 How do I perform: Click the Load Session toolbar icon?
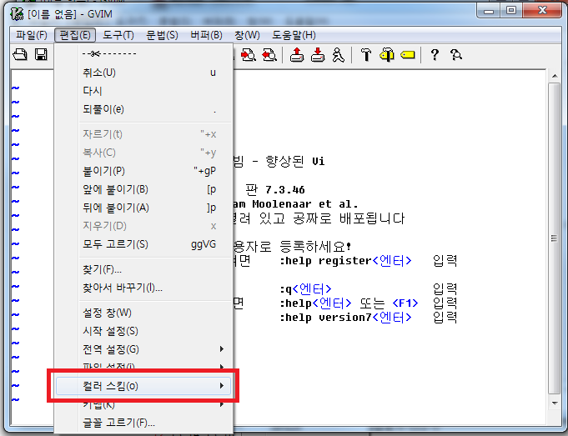297,55
